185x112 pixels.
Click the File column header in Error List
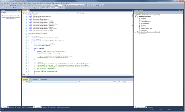95,82
